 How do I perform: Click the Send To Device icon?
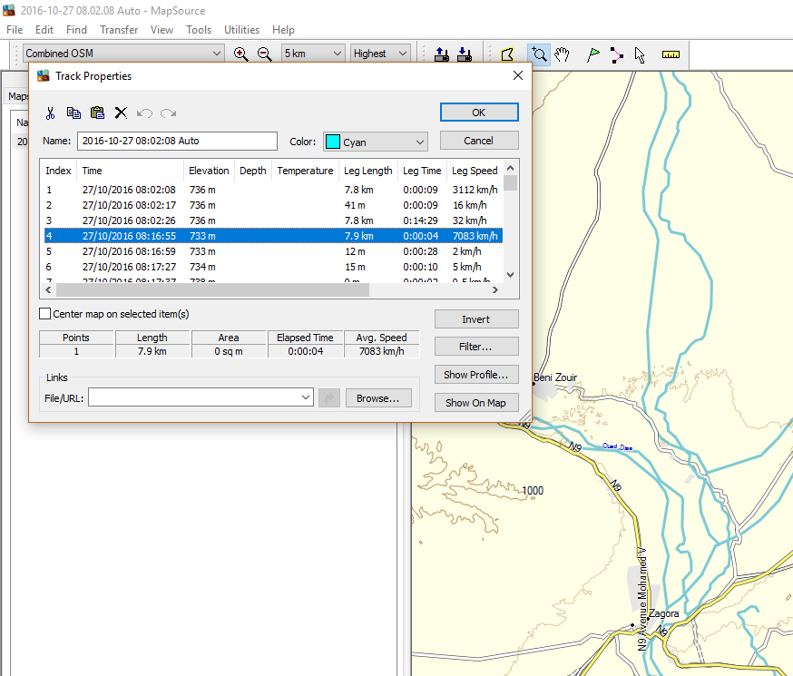coord(442,54)
